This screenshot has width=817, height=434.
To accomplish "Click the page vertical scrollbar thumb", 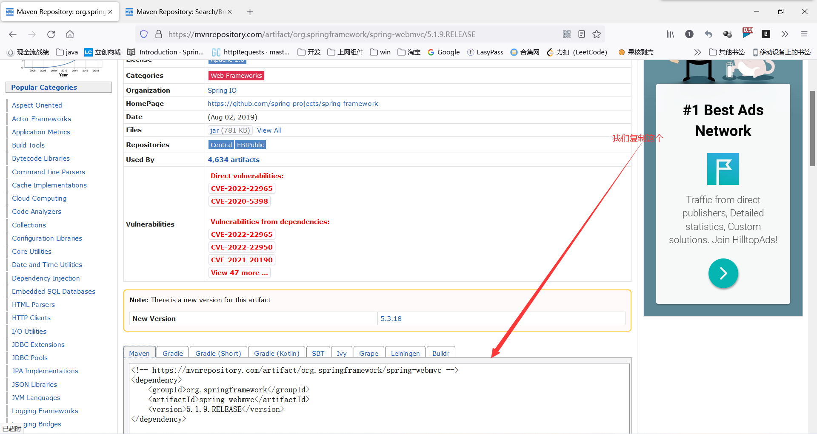I will point(812,128).
